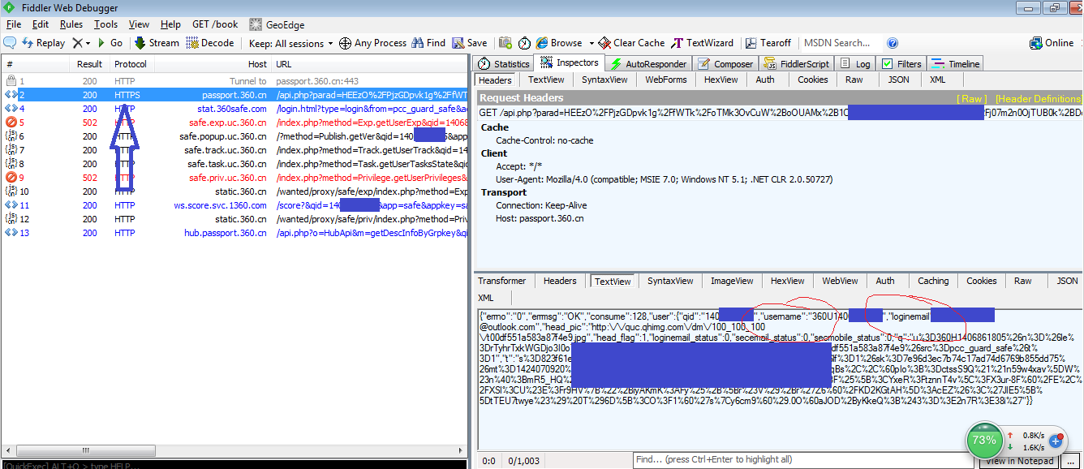Image resolution: width=1084 pixels, height=469 pixels.
Task: Select response ImageView tab
Action: click(732, 281)
